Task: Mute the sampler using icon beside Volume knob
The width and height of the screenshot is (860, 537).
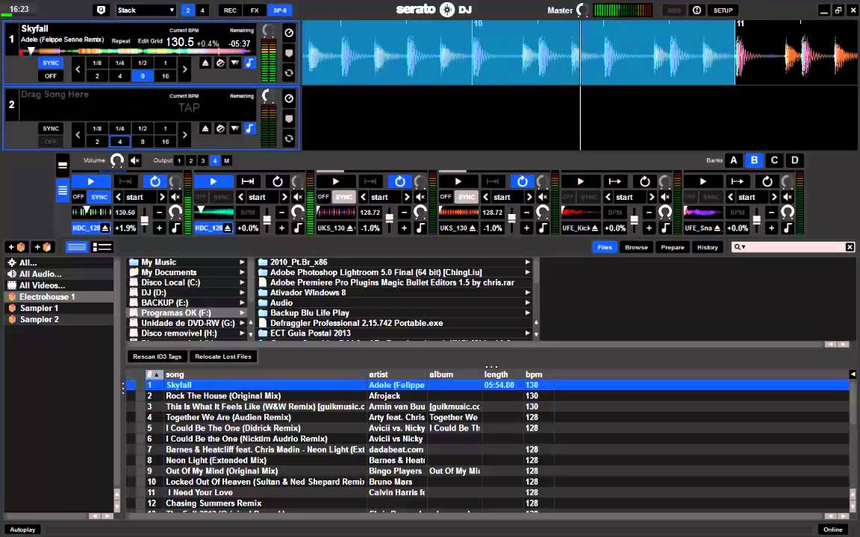Action: (135, 160)
